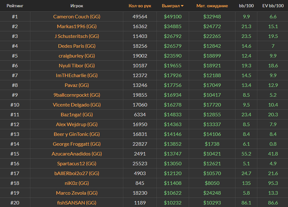Open ImTHEcharlie (GG) player link
This screenshot has width=288, height=207.
(77, 76)
